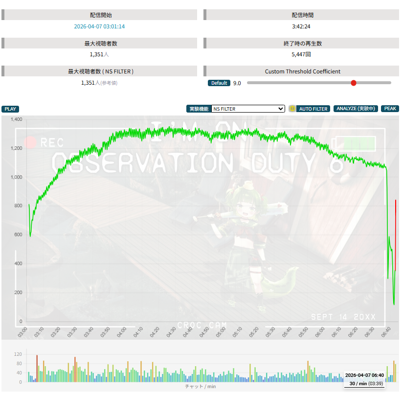Click the 実験機能 label button
Image resolution: width=403 pixels, height=395 pixels.
pos(199,109)
